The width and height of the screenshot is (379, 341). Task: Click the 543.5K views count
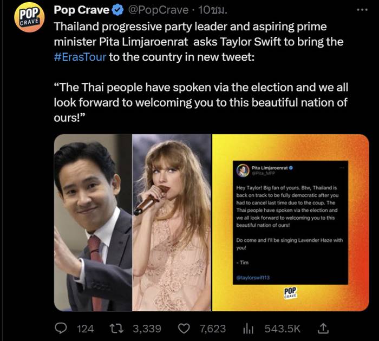283,328
